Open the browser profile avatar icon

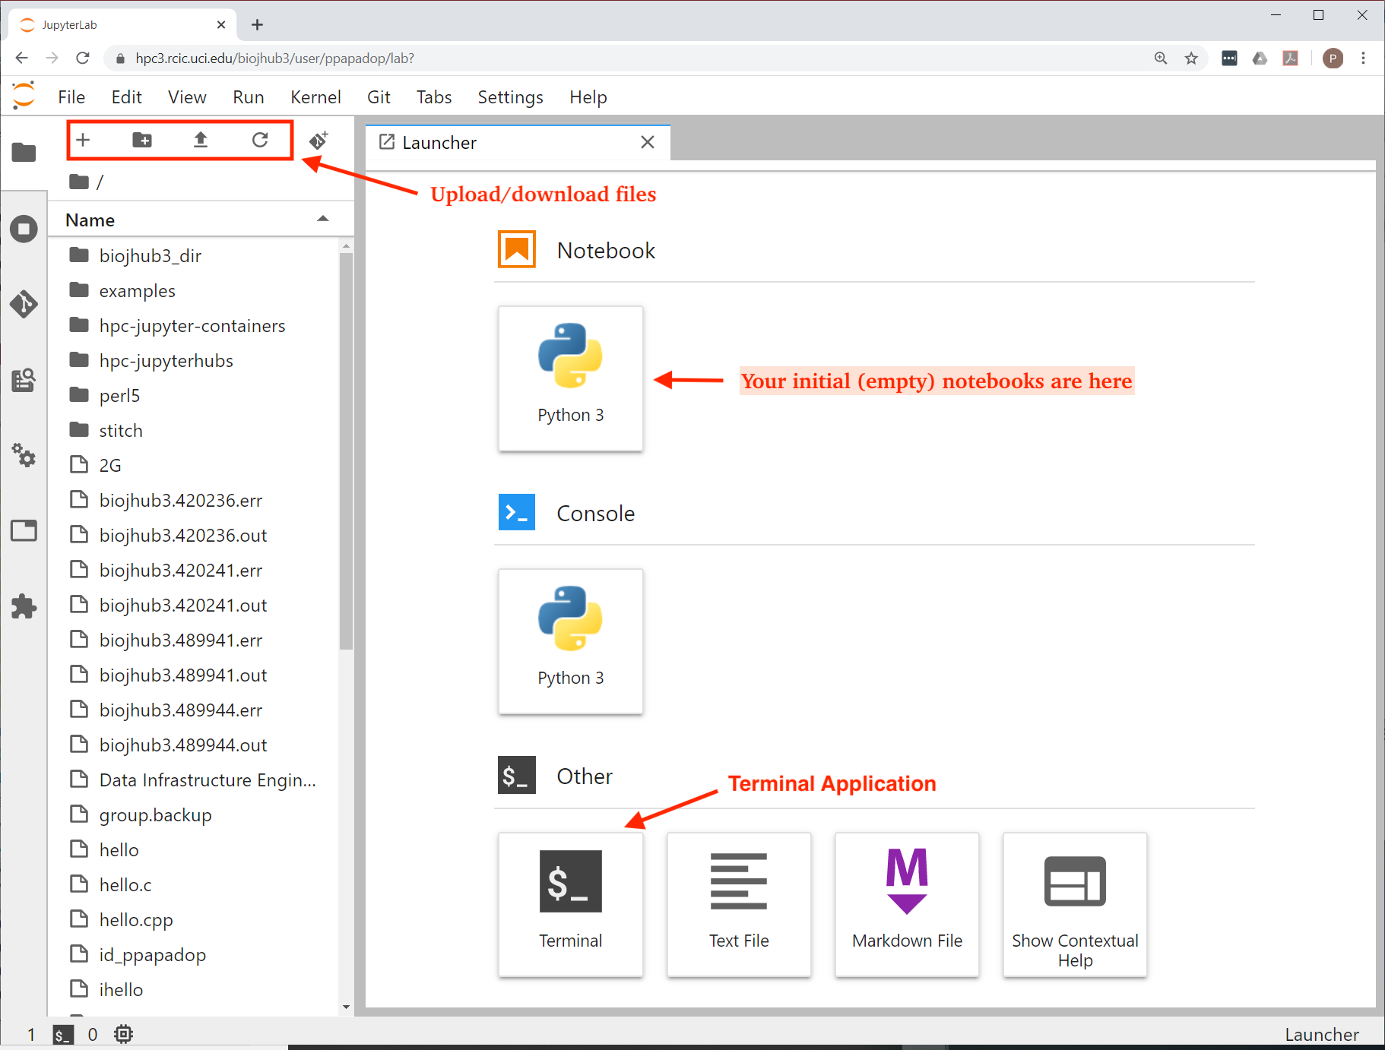(1333, 59)
